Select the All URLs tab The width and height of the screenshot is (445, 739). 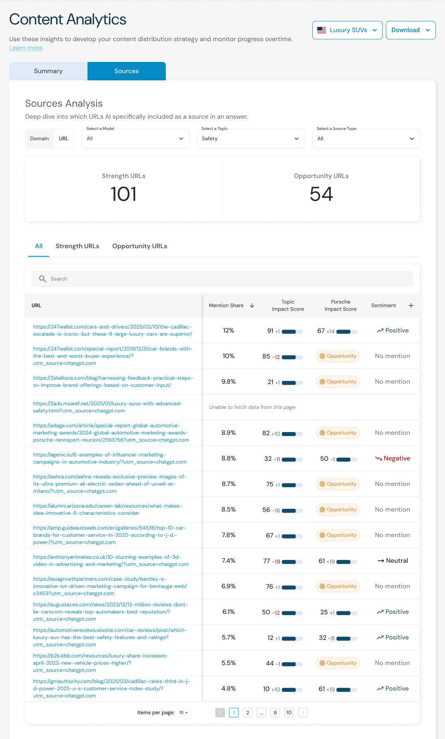39,246
